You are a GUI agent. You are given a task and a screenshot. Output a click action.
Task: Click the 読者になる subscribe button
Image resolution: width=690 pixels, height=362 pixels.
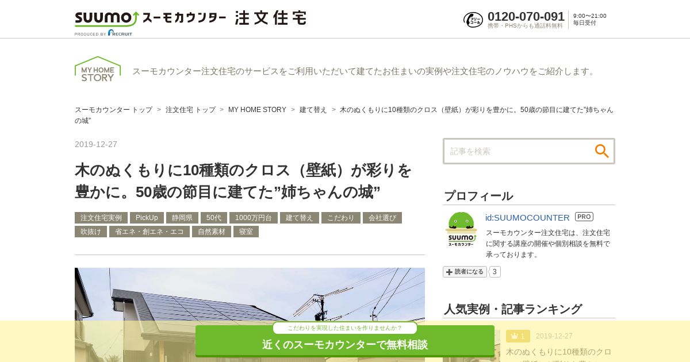[x=465, y=272]
